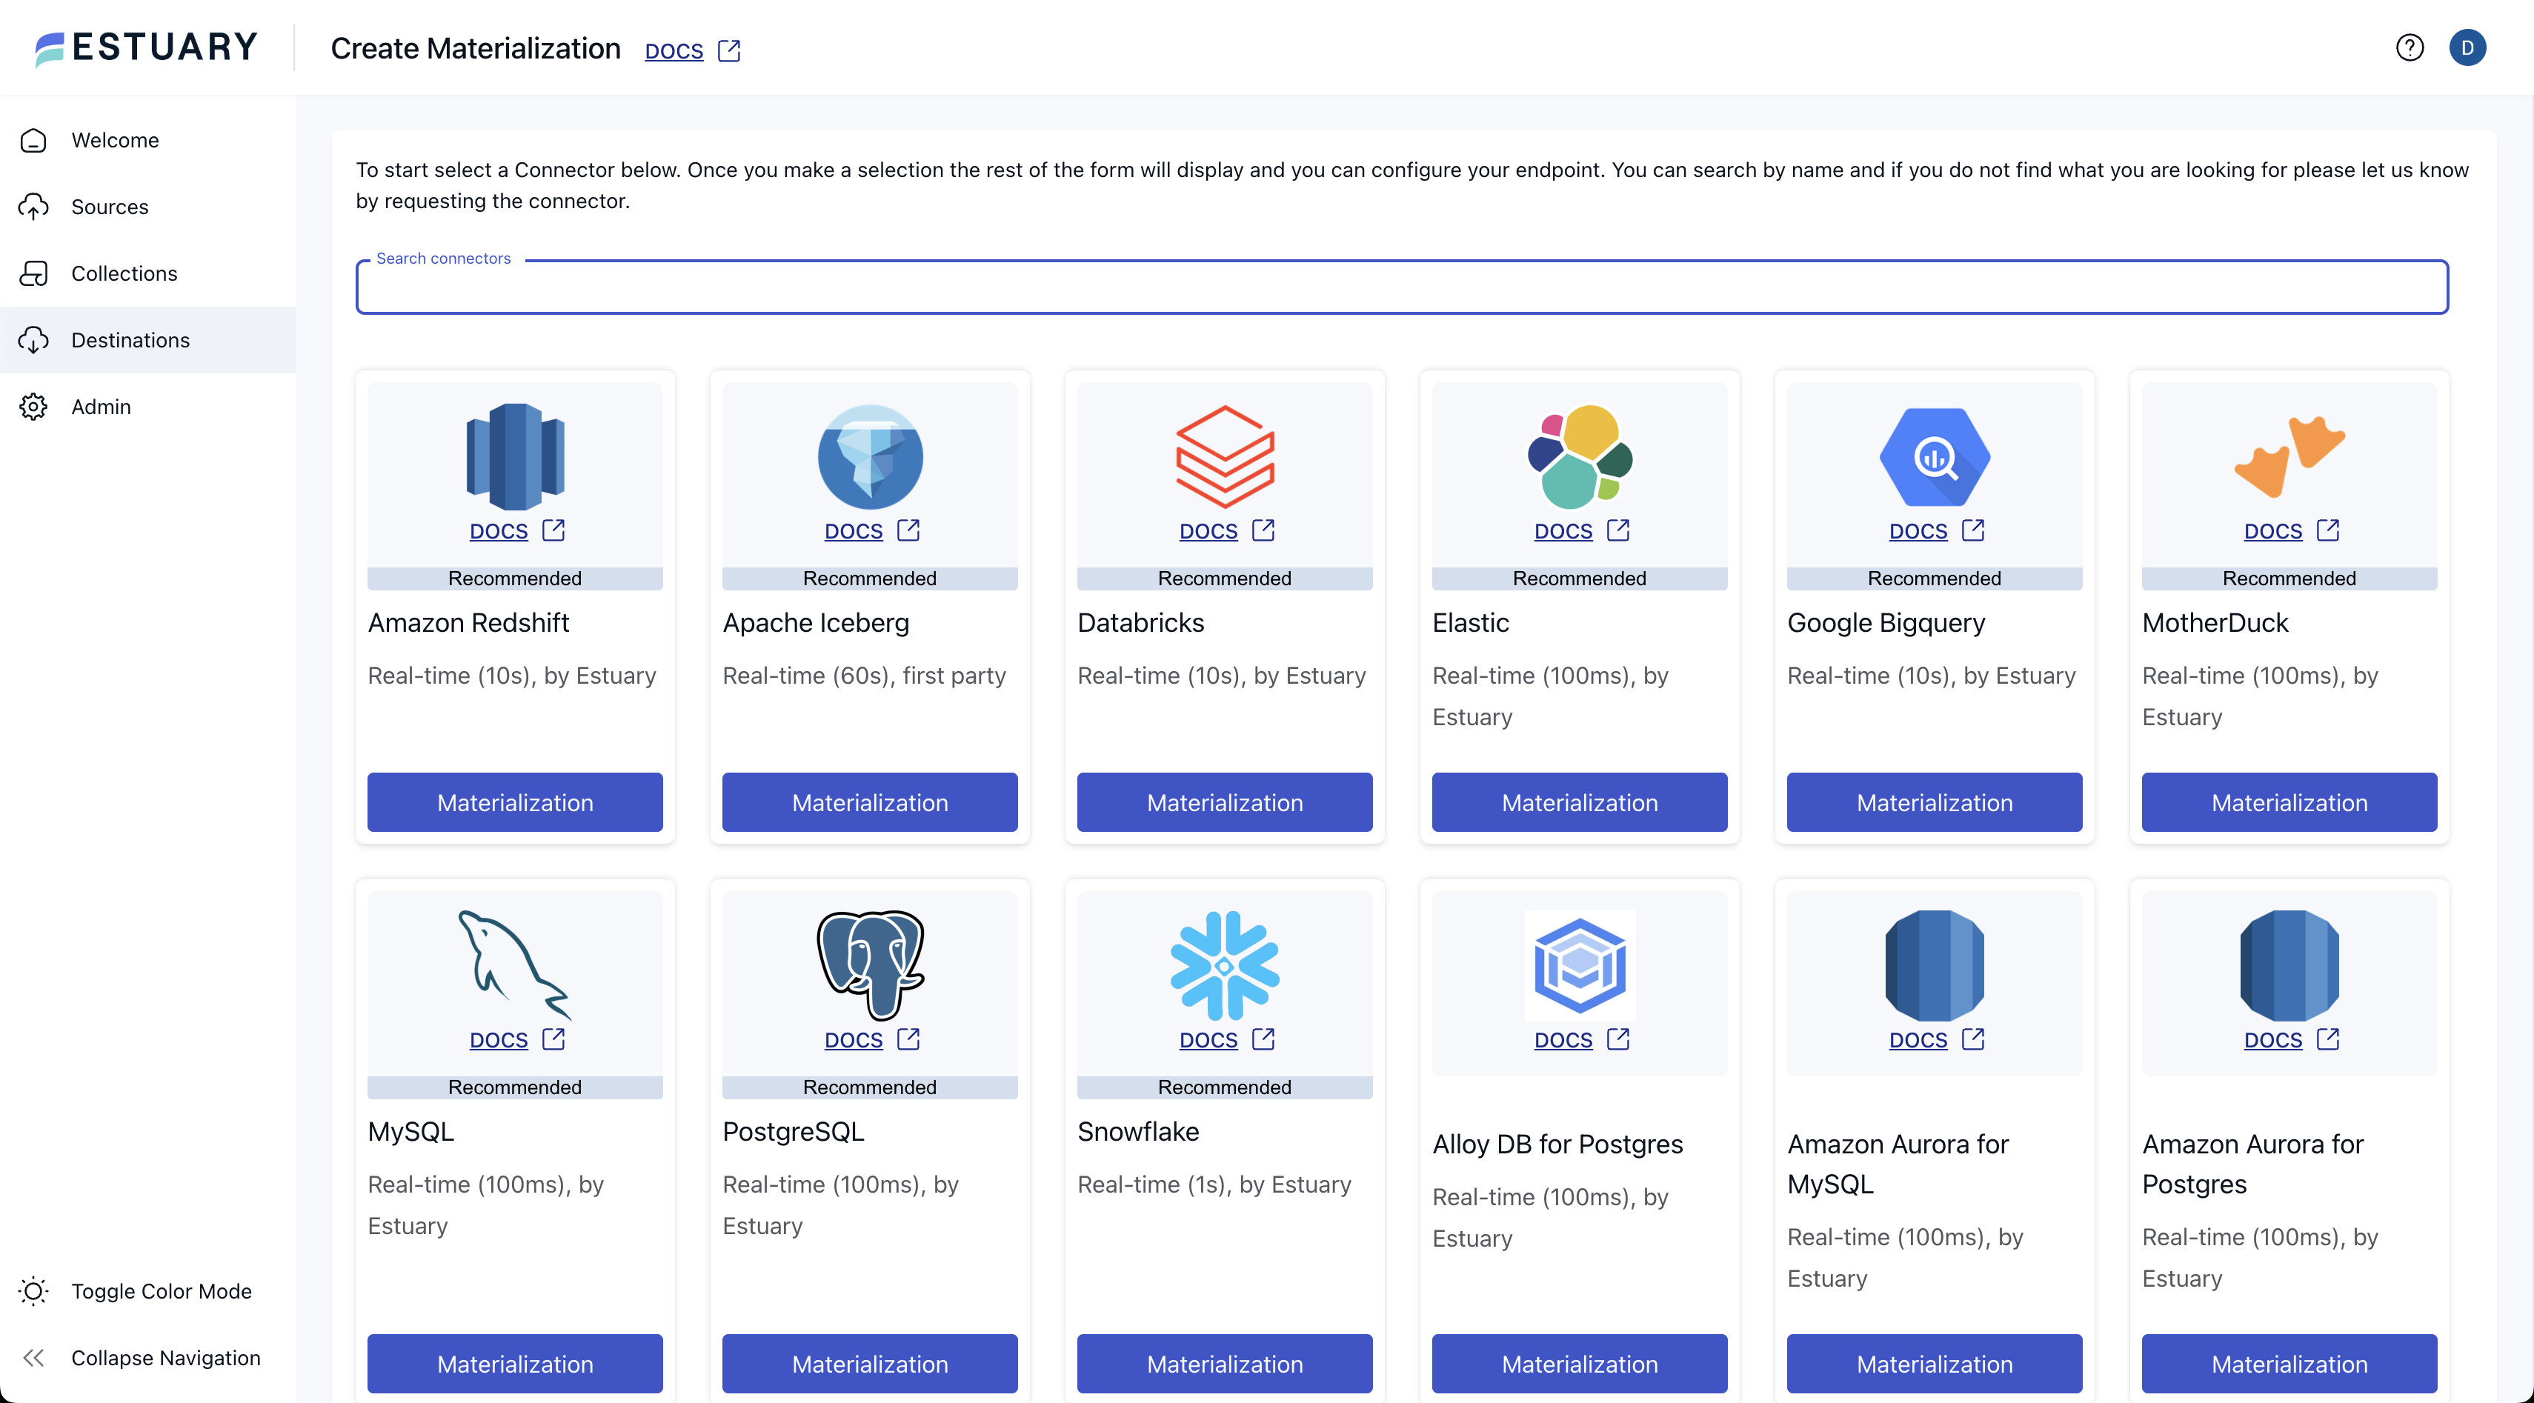
Task: Click the MotherDuck connector logo
Action: [x=2288, y=456]
